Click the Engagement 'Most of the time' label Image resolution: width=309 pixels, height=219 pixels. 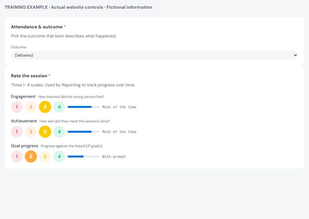point(119,107)
